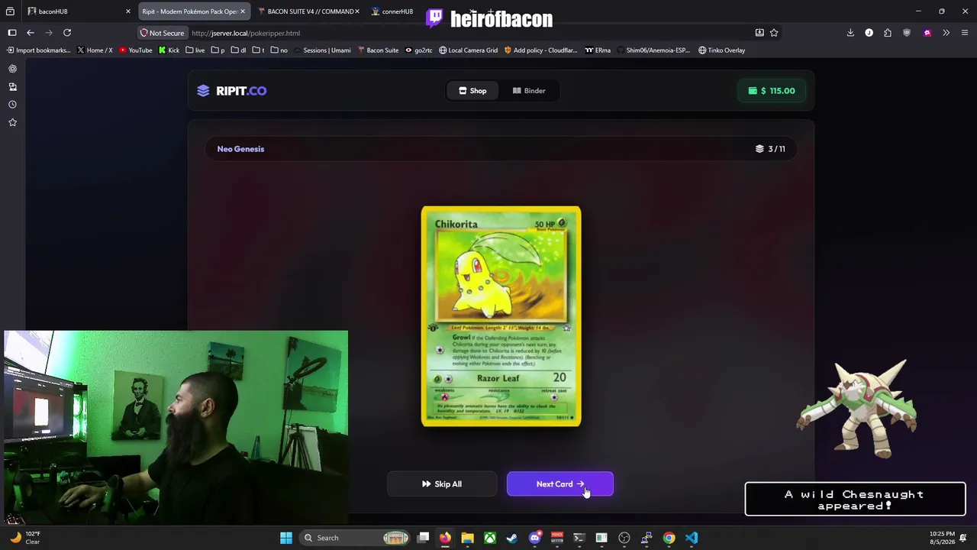Expand the more tools overflow chevron

coord(946,33)
